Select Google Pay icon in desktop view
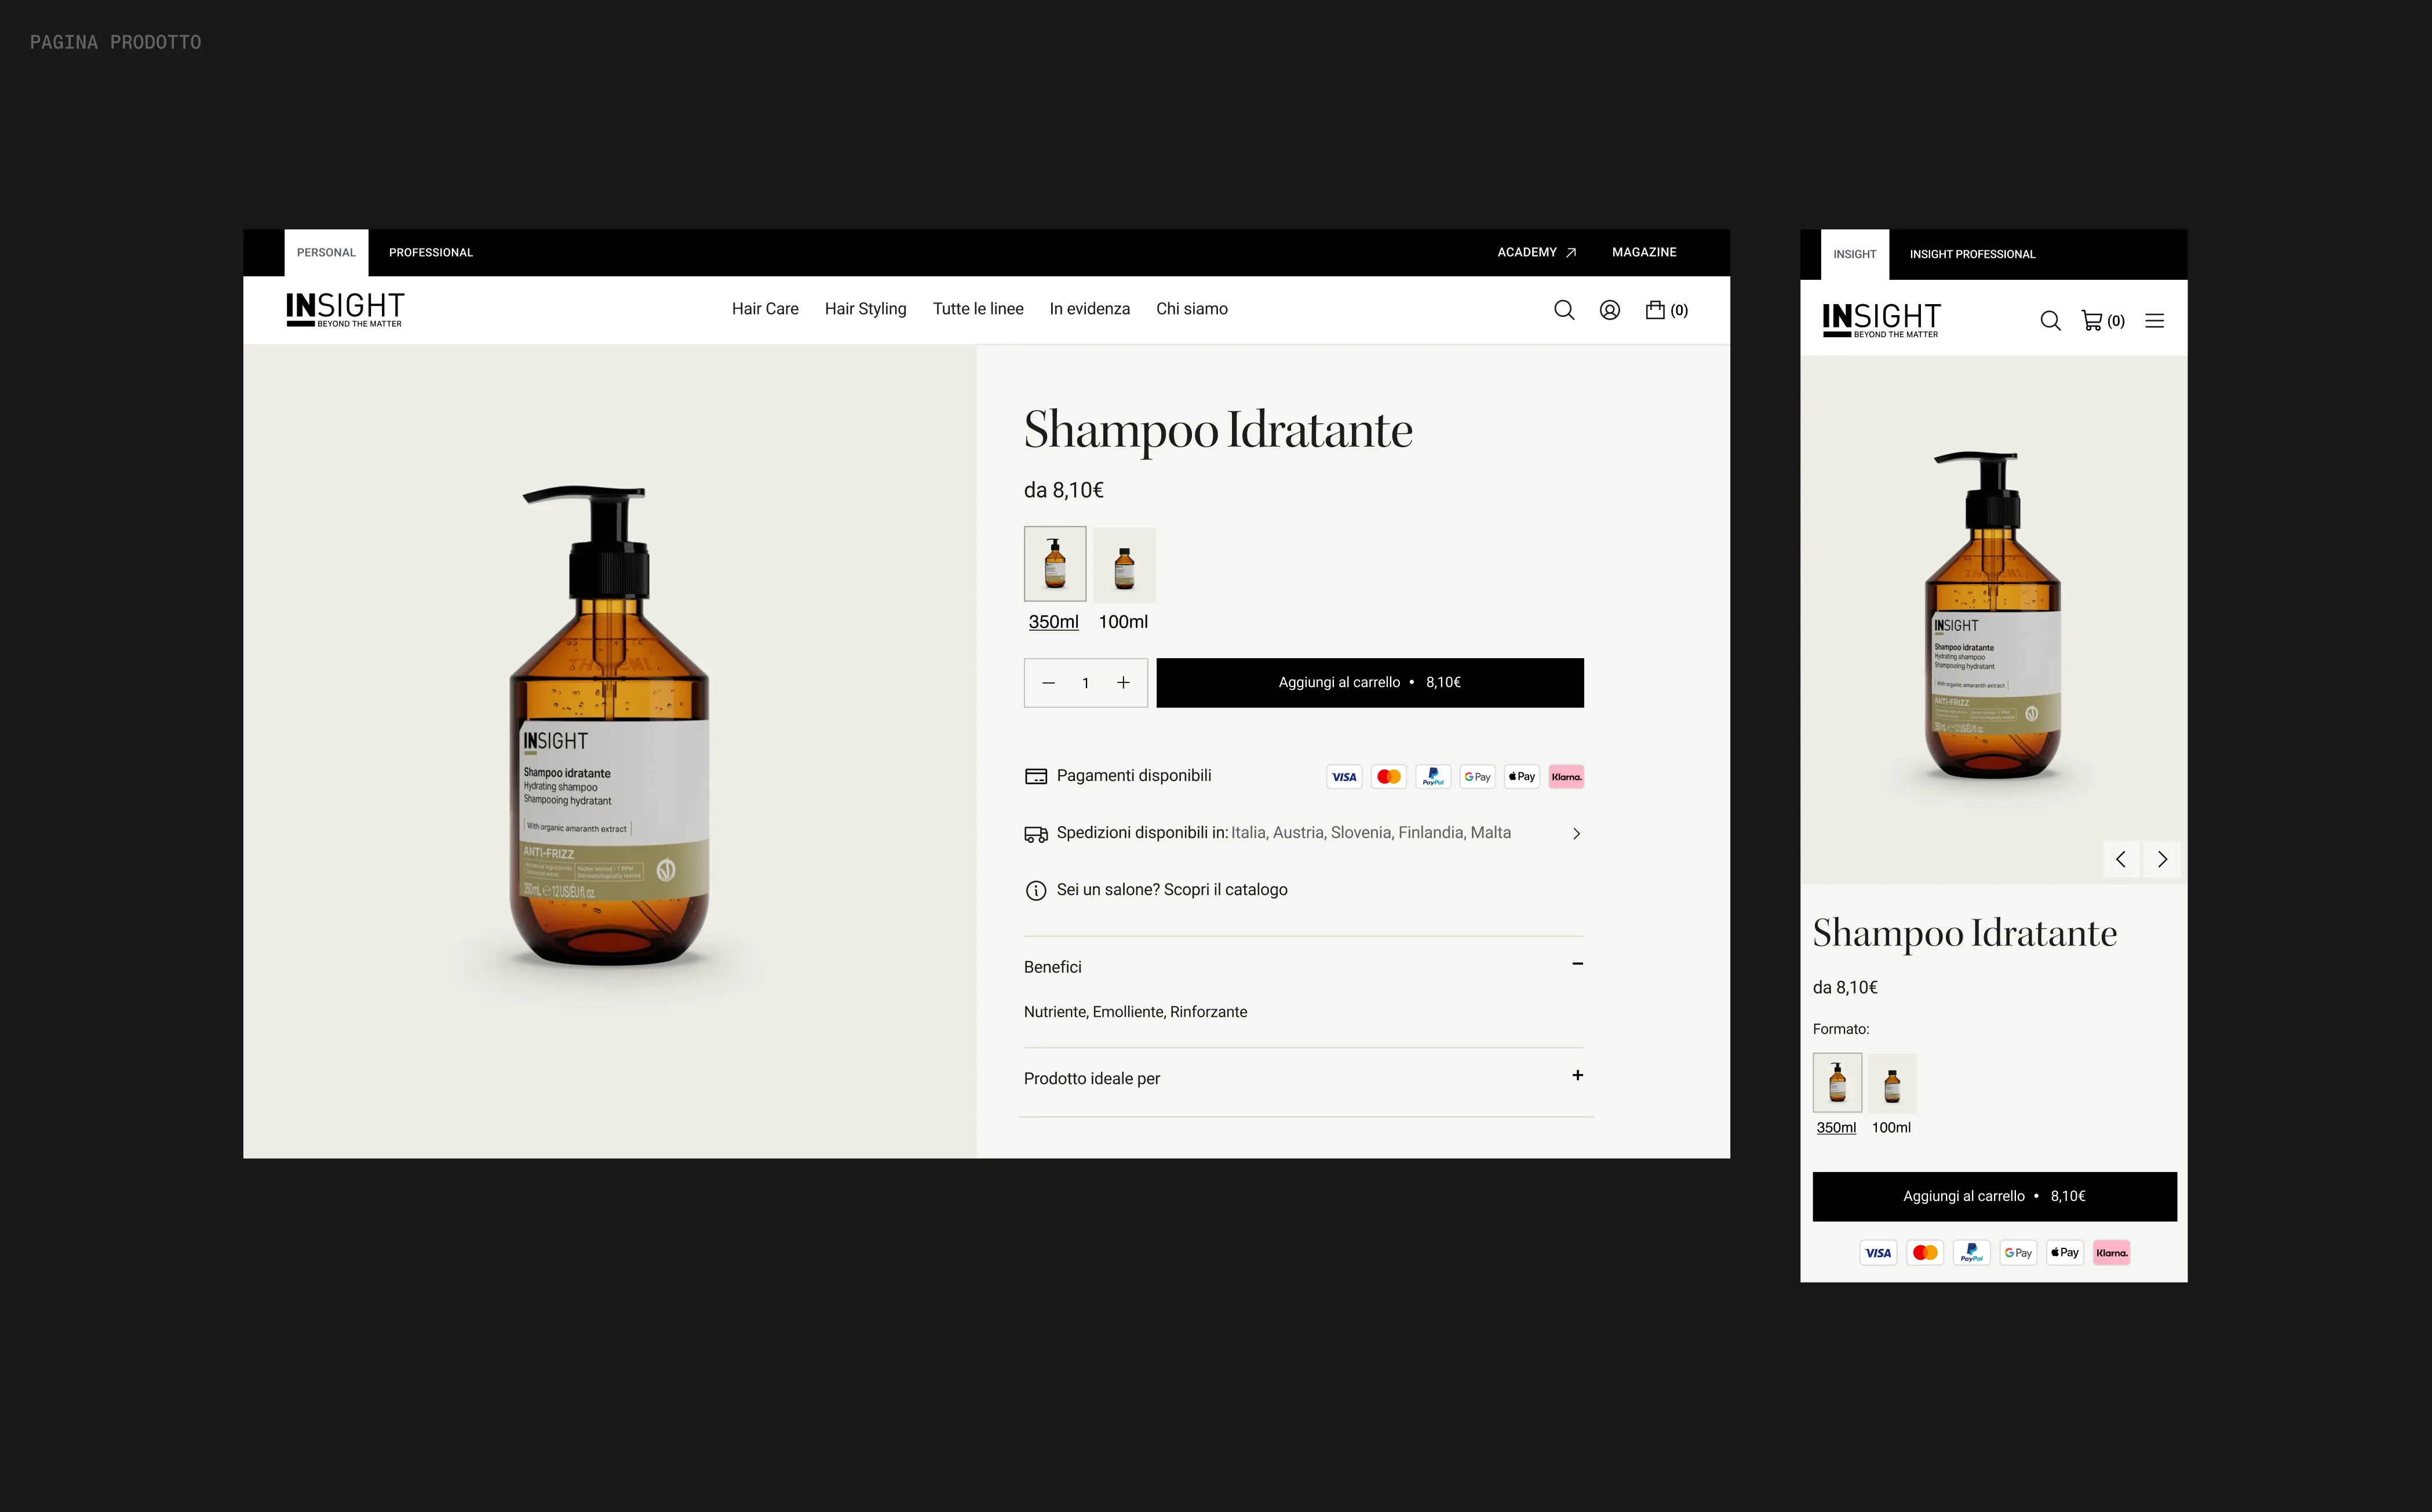 click(1477, 777)
